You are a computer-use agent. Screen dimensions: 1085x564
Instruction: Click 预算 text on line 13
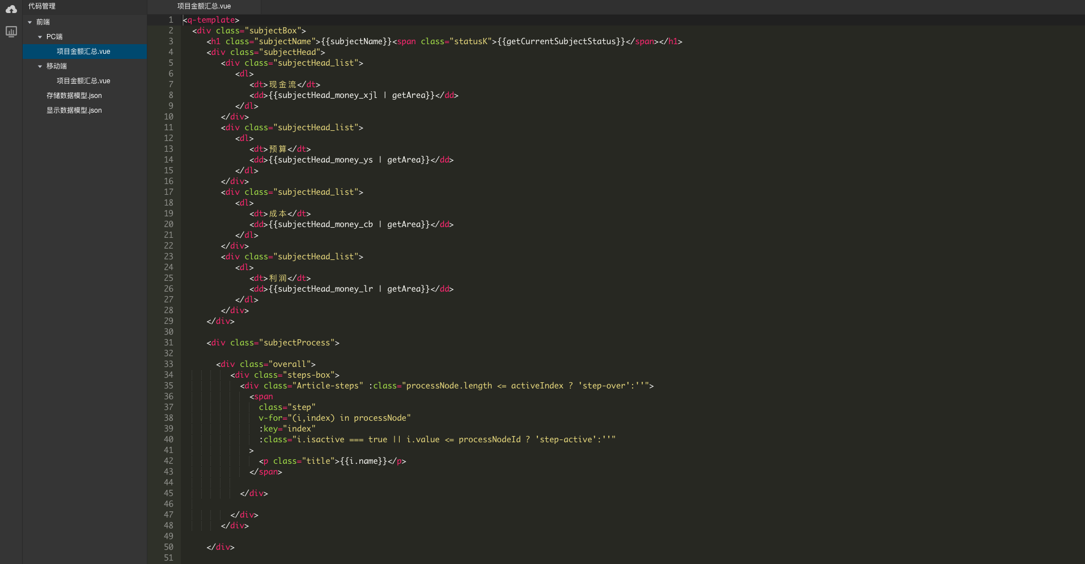click(x=278, y=149)
